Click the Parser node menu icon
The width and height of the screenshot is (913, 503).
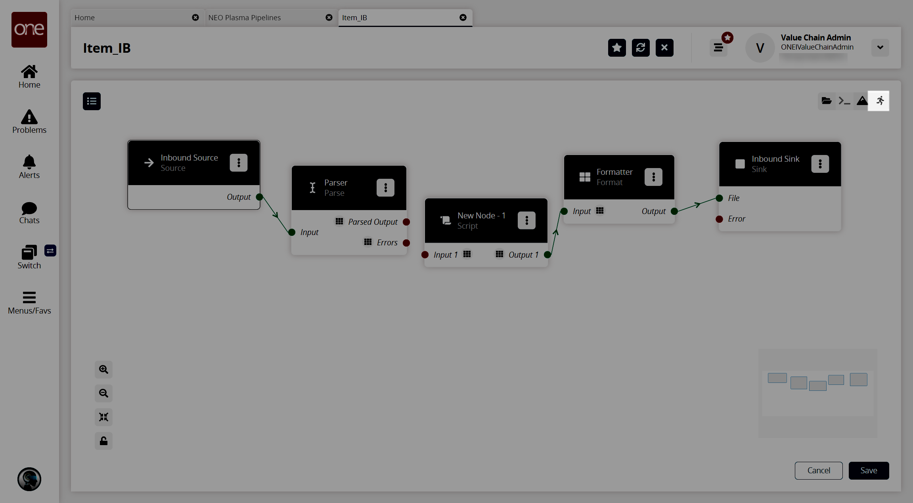coord(384,188)
